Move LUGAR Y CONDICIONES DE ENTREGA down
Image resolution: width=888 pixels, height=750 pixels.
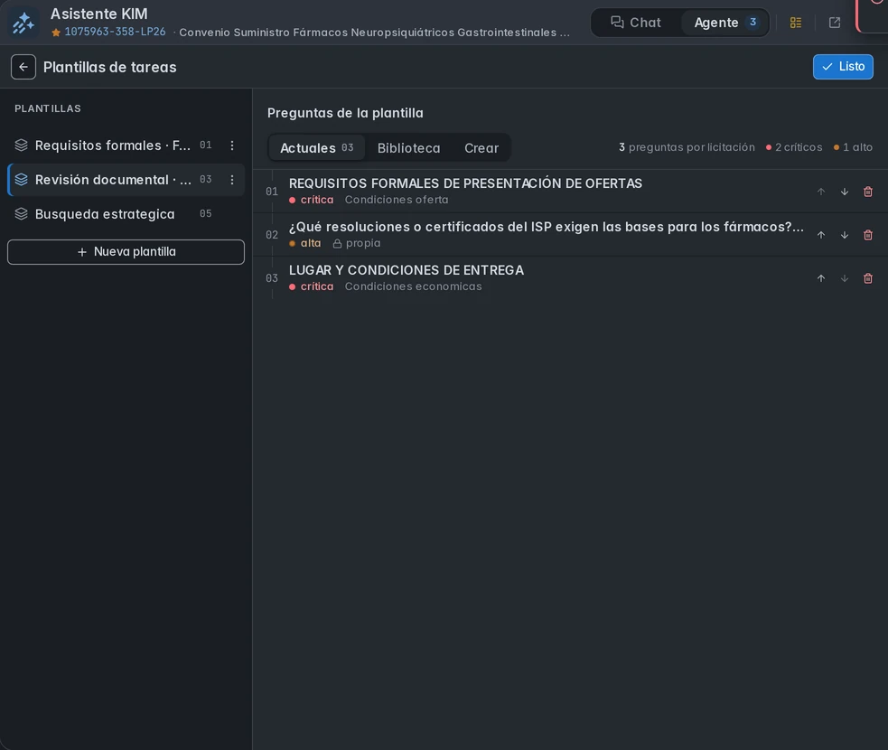[x=845, y=278]
